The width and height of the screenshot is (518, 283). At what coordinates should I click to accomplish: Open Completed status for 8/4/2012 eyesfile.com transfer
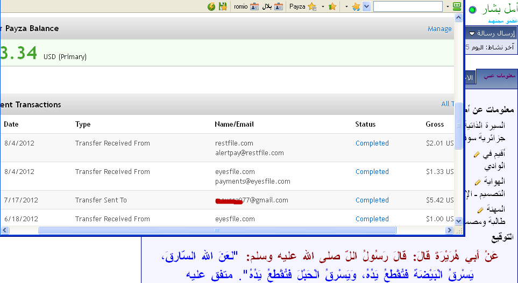[x=372, y=171]
